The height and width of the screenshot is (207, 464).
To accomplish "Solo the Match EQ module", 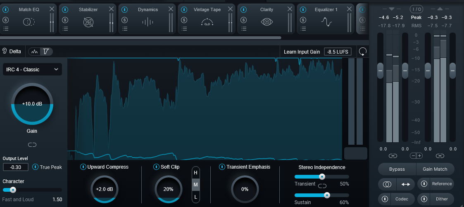I will [x=6, y=20].
